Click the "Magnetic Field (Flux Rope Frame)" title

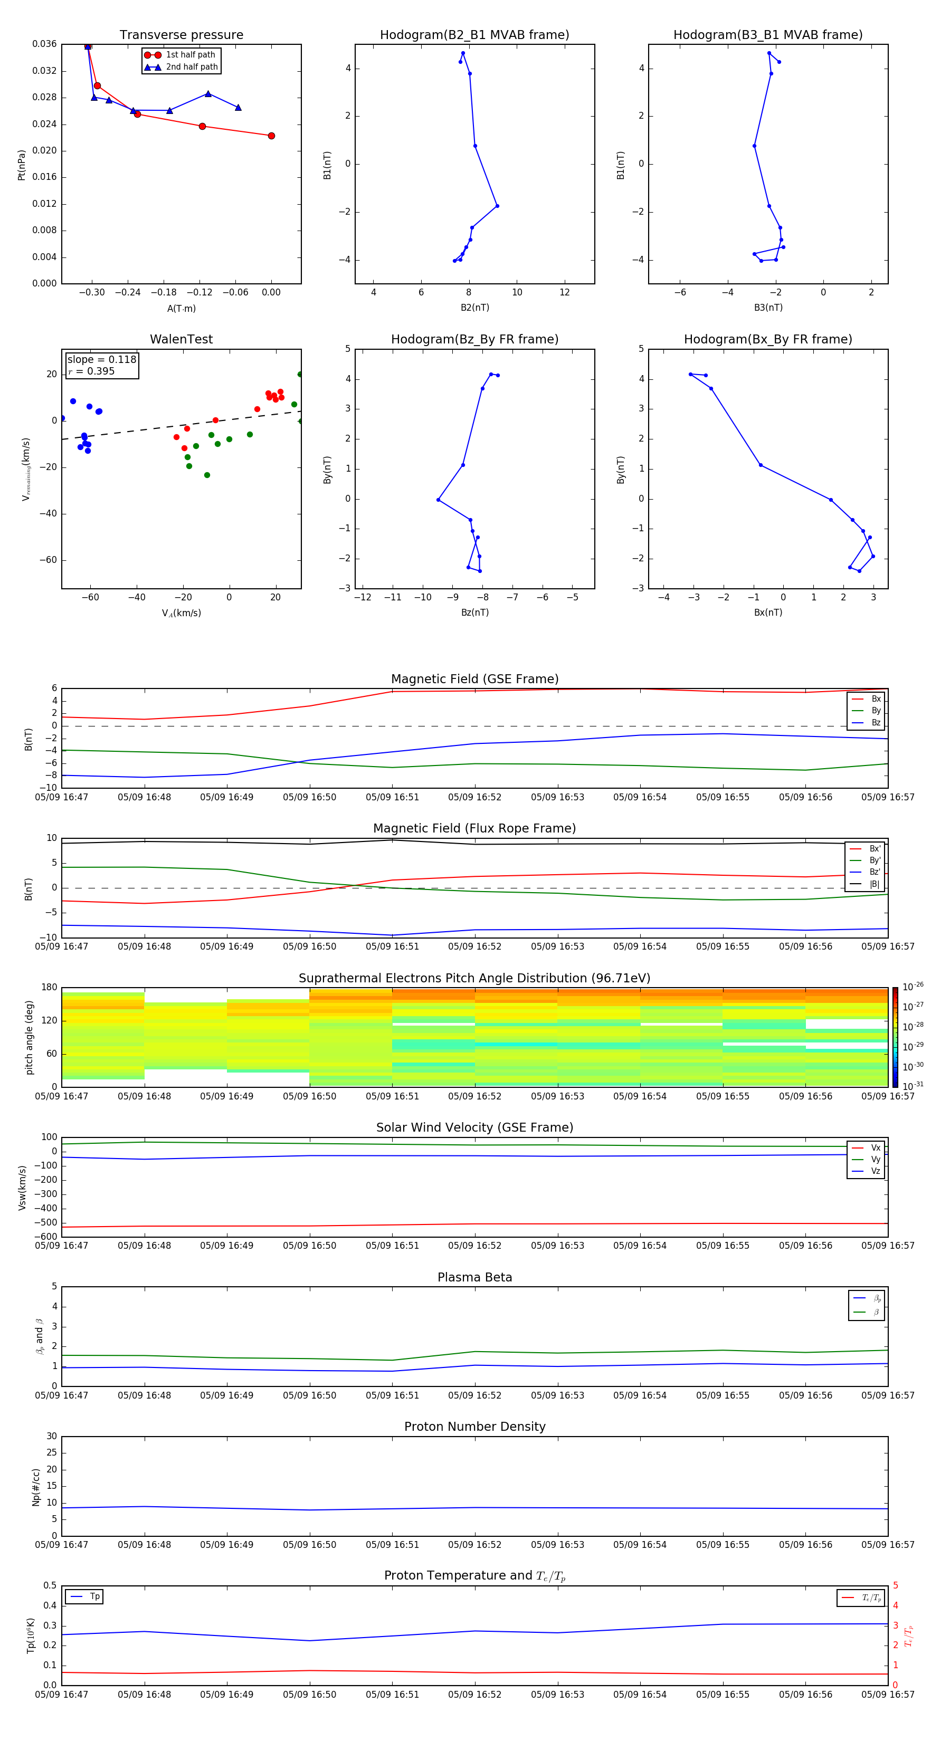[x=474, y=829]
